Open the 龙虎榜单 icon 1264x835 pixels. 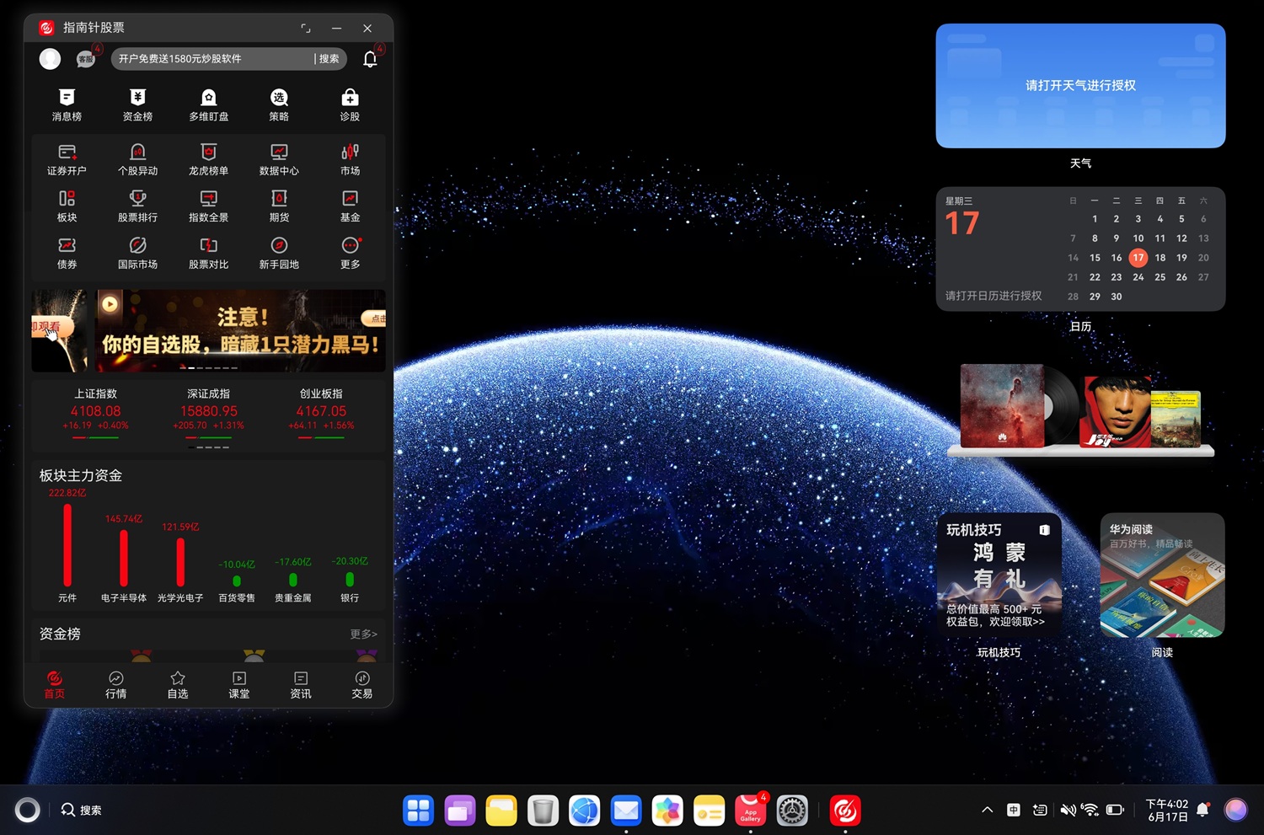[208, 159]
